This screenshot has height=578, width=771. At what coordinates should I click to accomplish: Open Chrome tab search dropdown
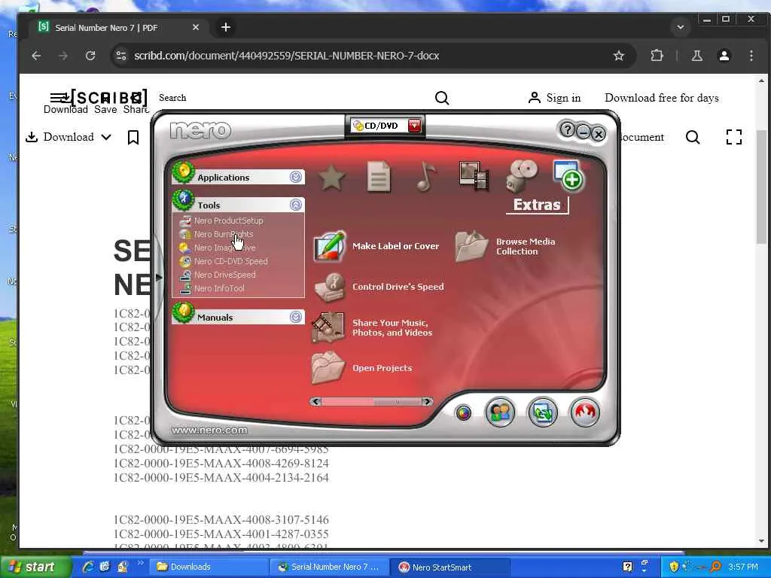tap(681, 27)
